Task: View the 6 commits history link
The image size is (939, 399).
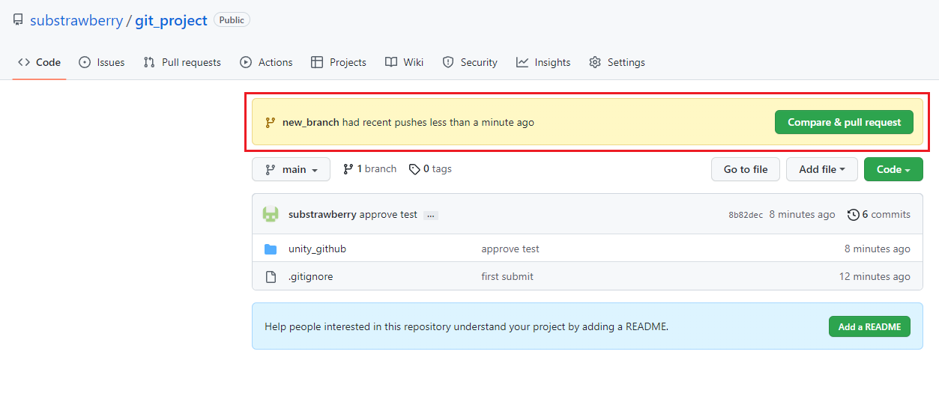Action: pyautogui.click(x=879, y=214)
